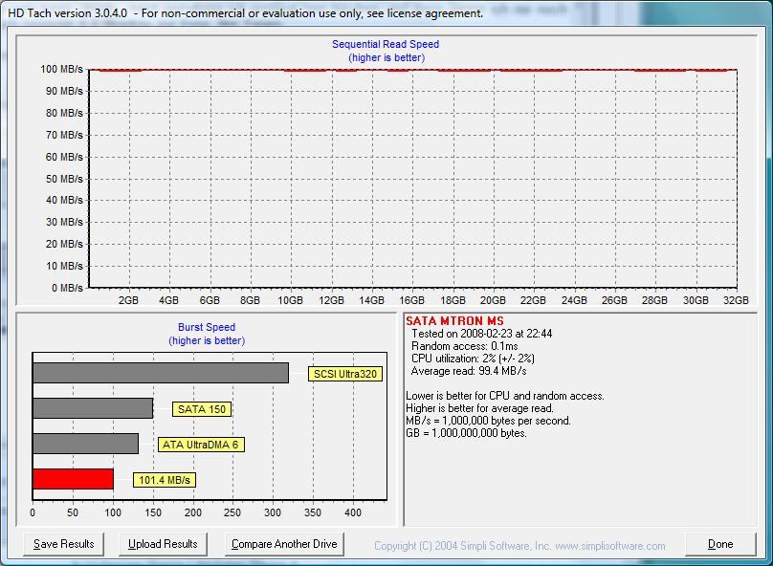The height and width of the screenshot is (566, 773).
Task: Click the 0 MB/s y-axis label
Action: tap(67, 288)
